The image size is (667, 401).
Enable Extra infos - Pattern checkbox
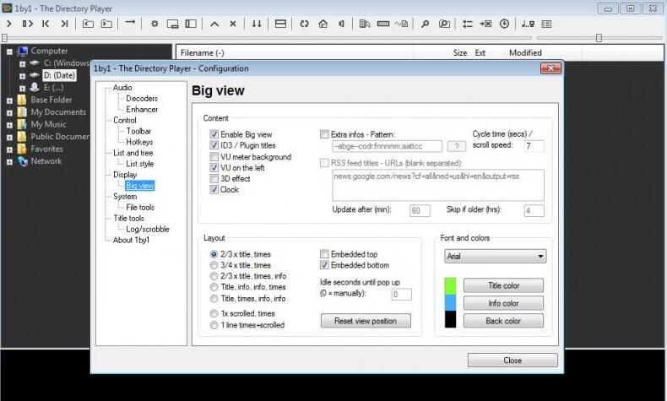324,134
